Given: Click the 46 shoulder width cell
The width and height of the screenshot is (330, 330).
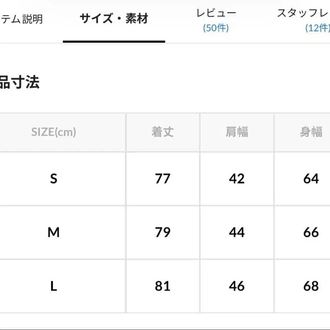Looking at the screenshot, I should coord(237,286).
